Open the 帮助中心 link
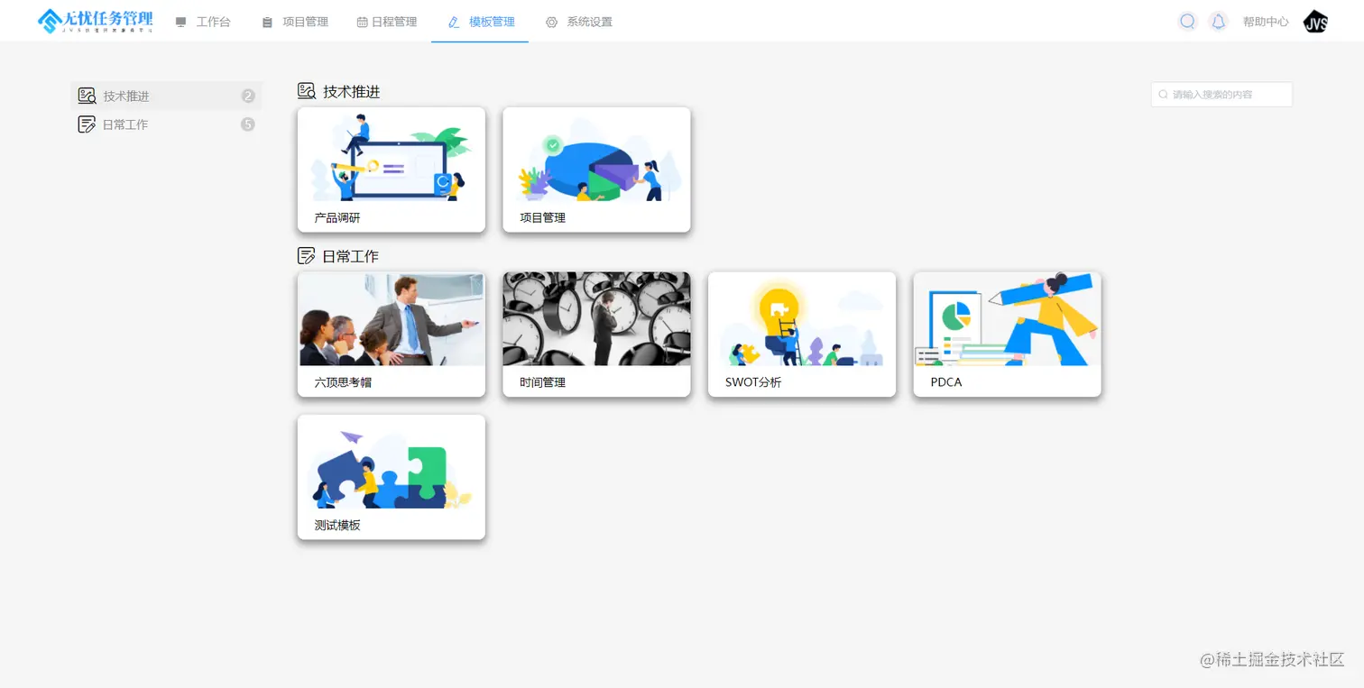 click(x=1266, y=22)
